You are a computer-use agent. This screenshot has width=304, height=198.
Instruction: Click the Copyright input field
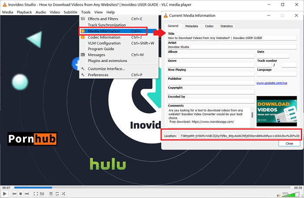pyautogui.click(x=211, y=92)
